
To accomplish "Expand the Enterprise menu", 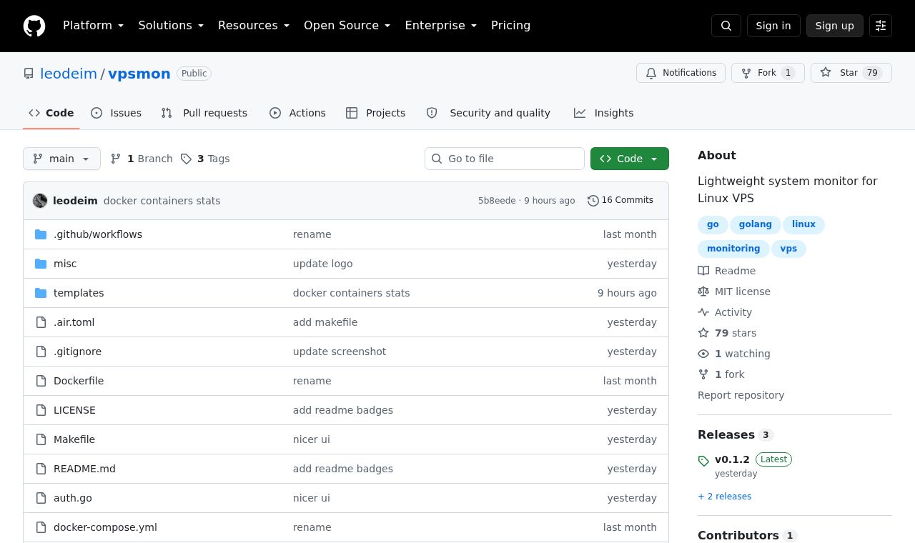I will click(441, 26).
